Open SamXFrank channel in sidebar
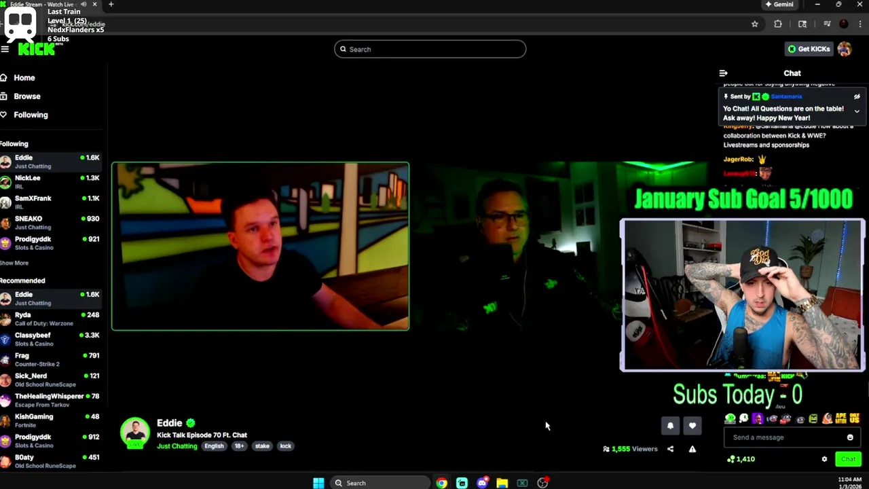 tap(51, 202)
